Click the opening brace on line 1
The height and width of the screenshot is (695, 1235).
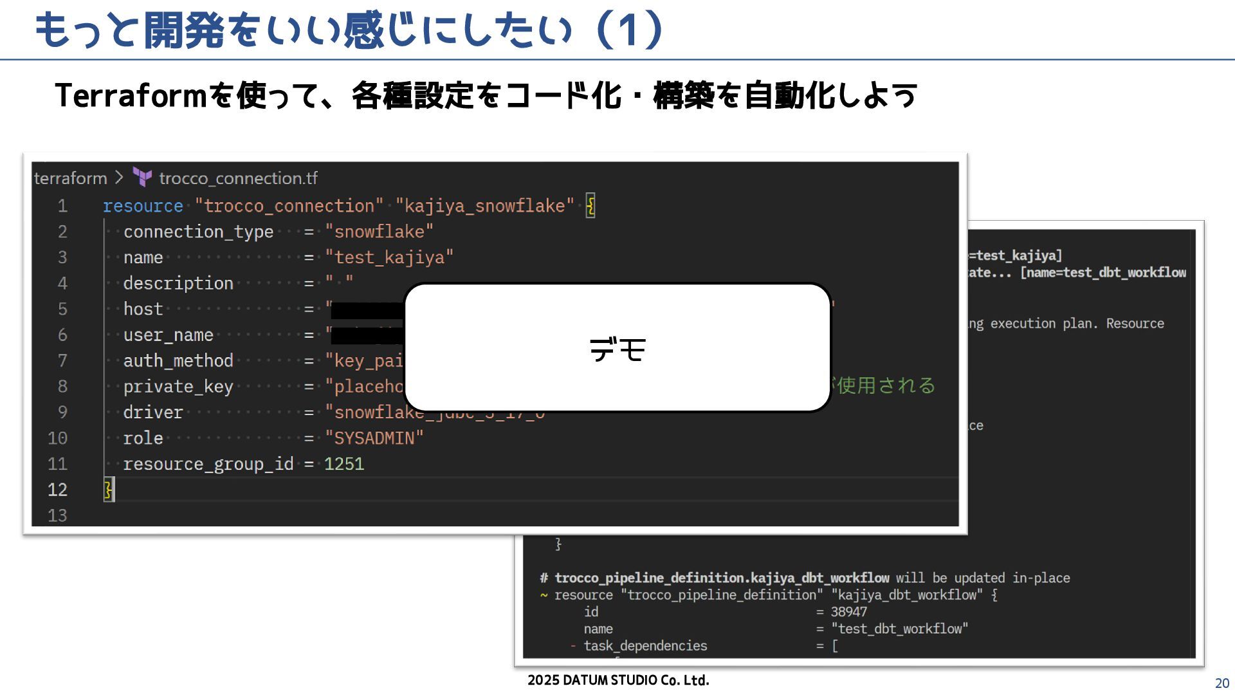pyautogui.click(x=590, y=206)
